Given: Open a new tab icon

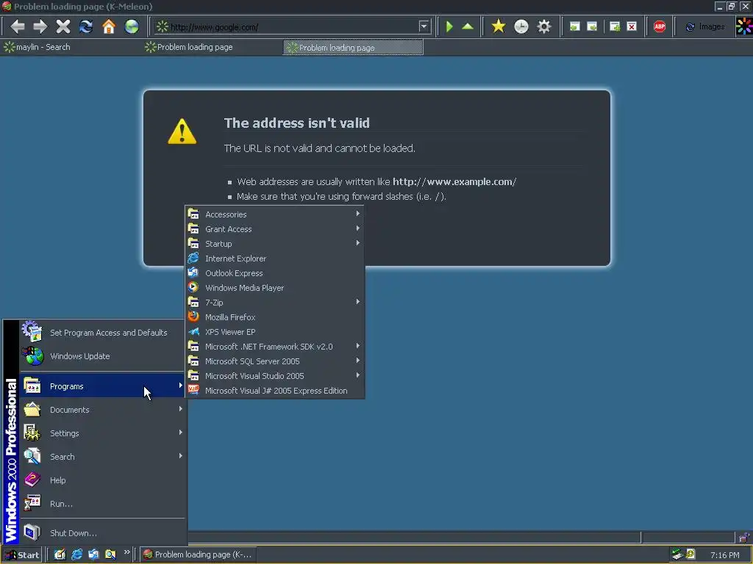Looking at the screenshot, I should [615, 26].
